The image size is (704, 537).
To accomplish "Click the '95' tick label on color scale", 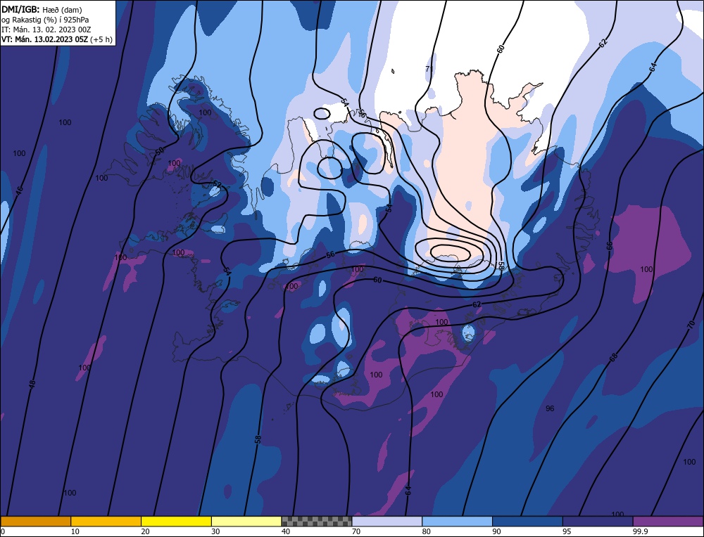I will coord(567,531).
